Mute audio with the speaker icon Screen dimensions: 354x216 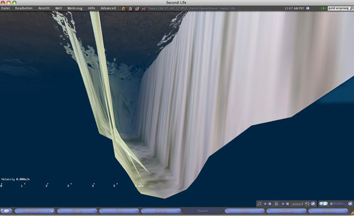[307, 204]
